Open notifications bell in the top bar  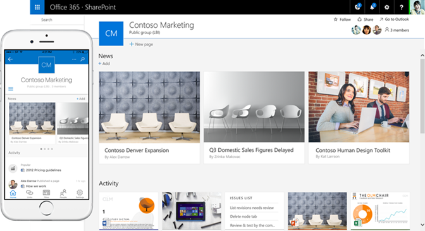(373, 7)
